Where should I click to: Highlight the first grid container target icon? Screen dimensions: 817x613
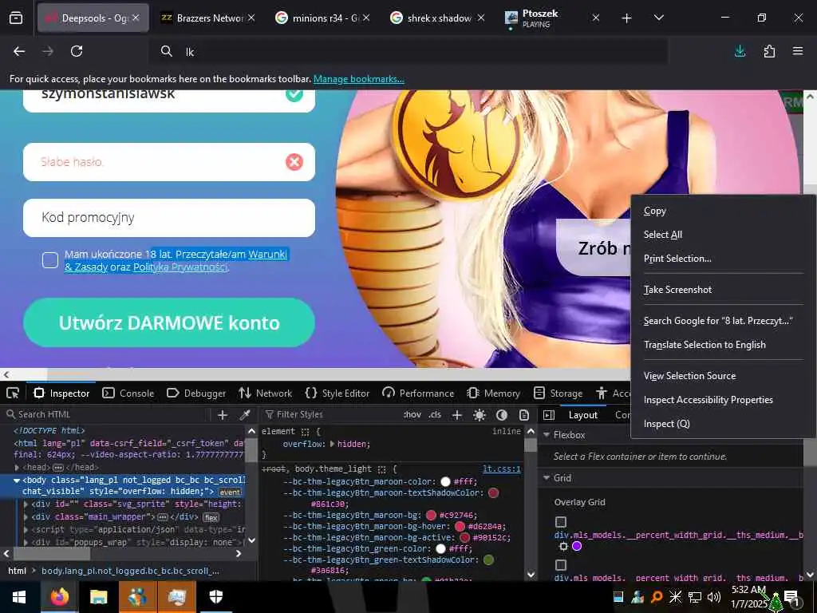[x=563, y=546]
